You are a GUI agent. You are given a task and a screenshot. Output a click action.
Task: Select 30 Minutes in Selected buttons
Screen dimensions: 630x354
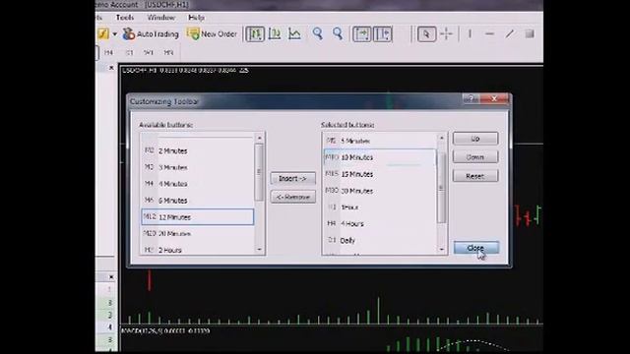coord(380,191)
